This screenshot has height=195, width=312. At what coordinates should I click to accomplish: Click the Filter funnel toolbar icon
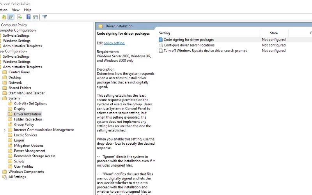(44, 17)
